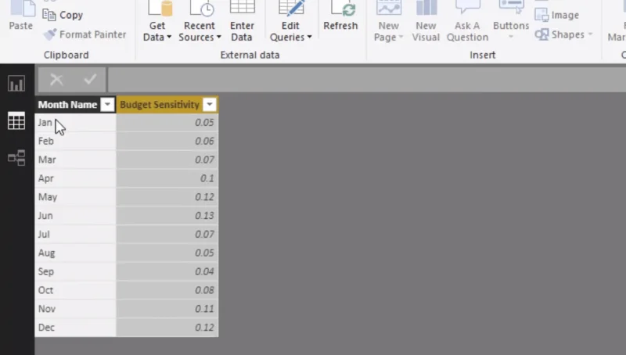Open the Shapes dropdown
The image size is (626, 355).
[563, 34]
